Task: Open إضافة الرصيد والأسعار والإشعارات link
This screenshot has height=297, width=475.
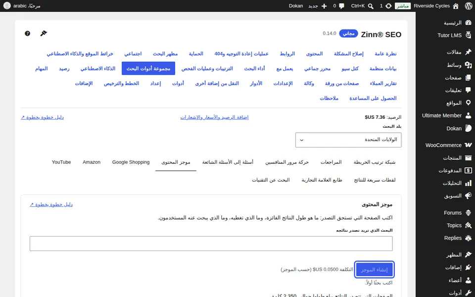Action: point(214,117)
